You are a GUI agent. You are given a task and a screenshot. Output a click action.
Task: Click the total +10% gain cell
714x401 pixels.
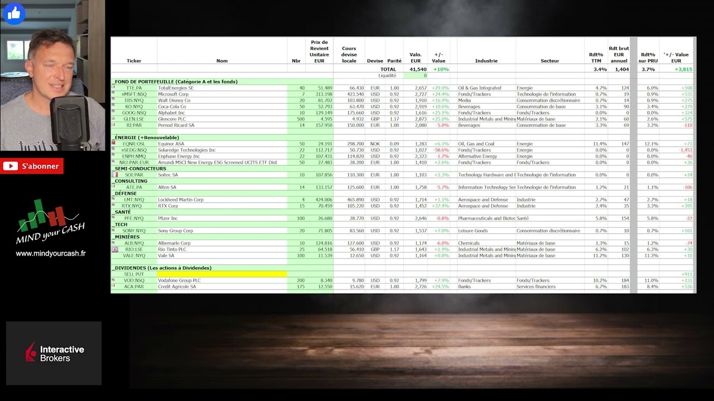tap(441, 70)
